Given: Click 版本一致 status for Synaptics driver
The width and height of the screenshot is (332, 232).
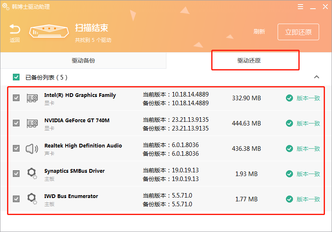Looking at the screenshot, I should [308, 174].
